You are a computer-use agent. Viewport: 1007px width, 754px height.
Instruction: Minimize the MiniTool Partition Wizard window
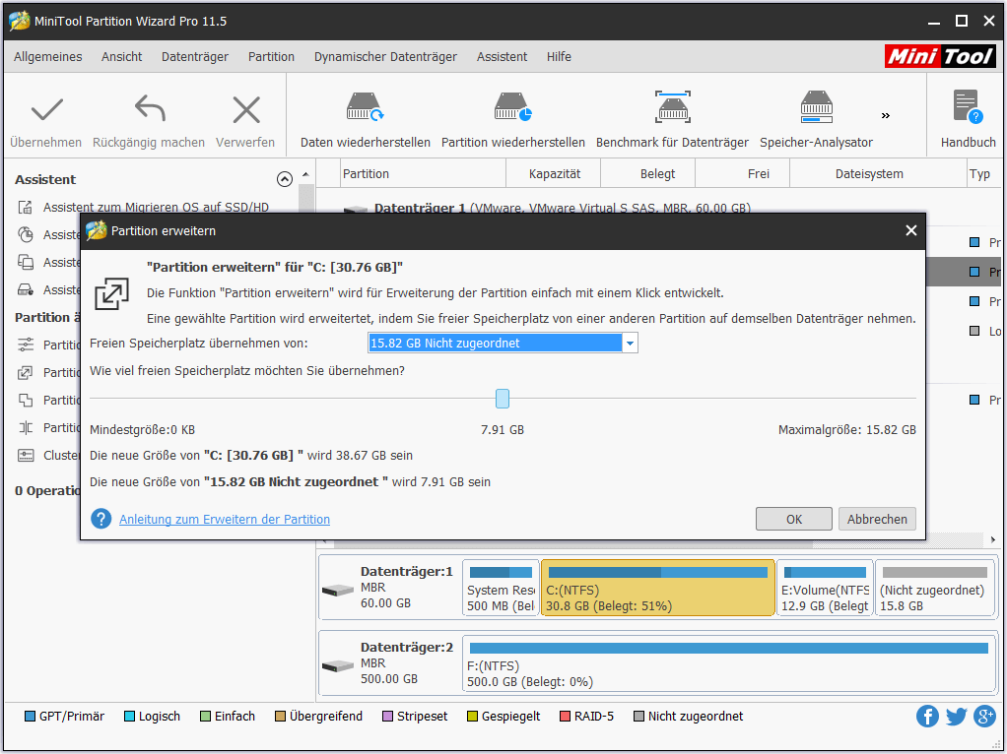click(x=934, y=22)
